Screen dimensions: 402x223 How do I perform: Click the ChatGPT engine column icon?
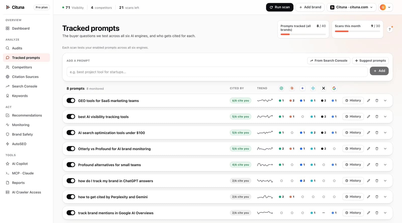coord(281,88)
